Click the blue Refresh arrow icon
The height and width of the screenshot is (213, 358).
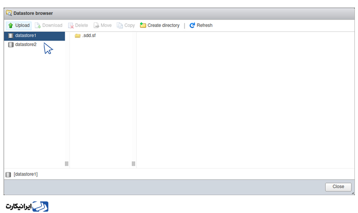[192, 25]
